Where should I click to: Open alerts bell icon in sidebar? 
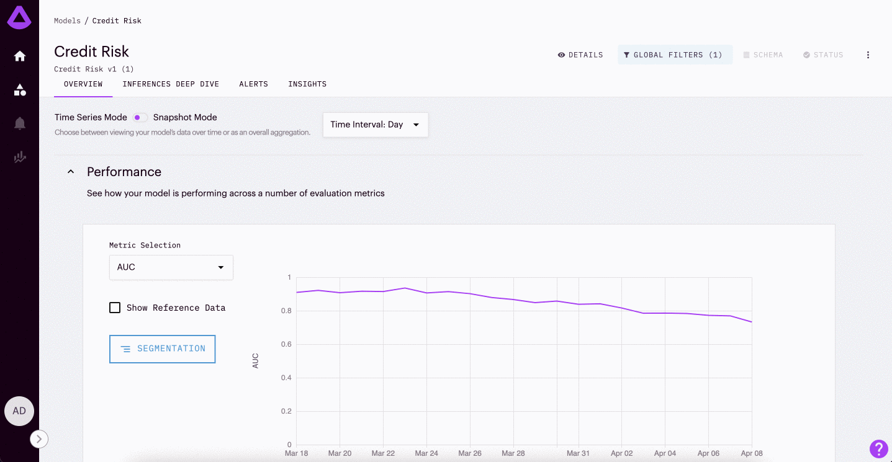(20, 123)
